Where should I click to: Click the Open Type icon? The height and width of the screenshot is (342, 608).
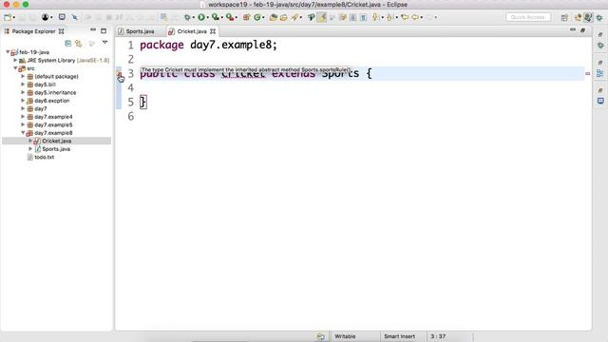coord(274,17)
